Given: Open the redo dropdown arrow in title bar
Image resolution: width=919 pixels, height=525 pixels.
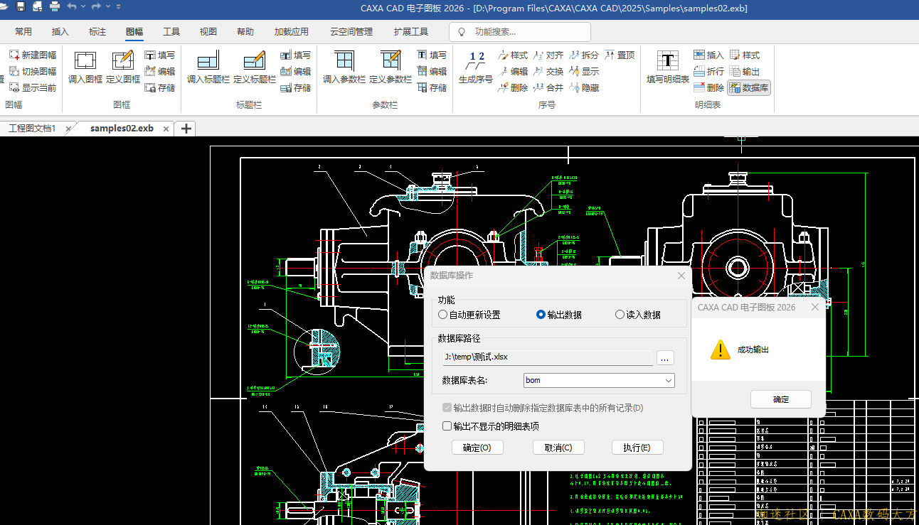Looking at the screenshot, I should tap(108, 7).
